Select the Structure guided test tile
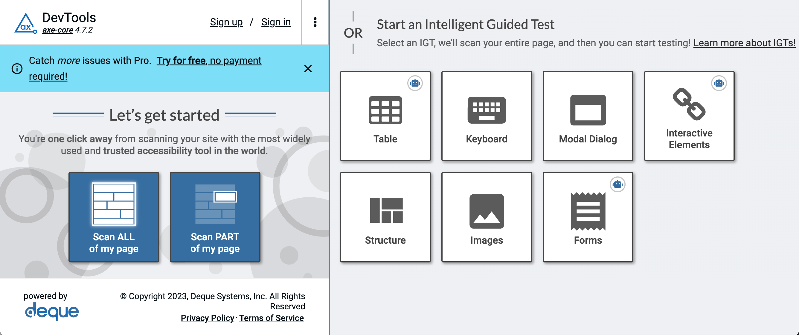The image size is (799, 335). [x=385, y=217]
